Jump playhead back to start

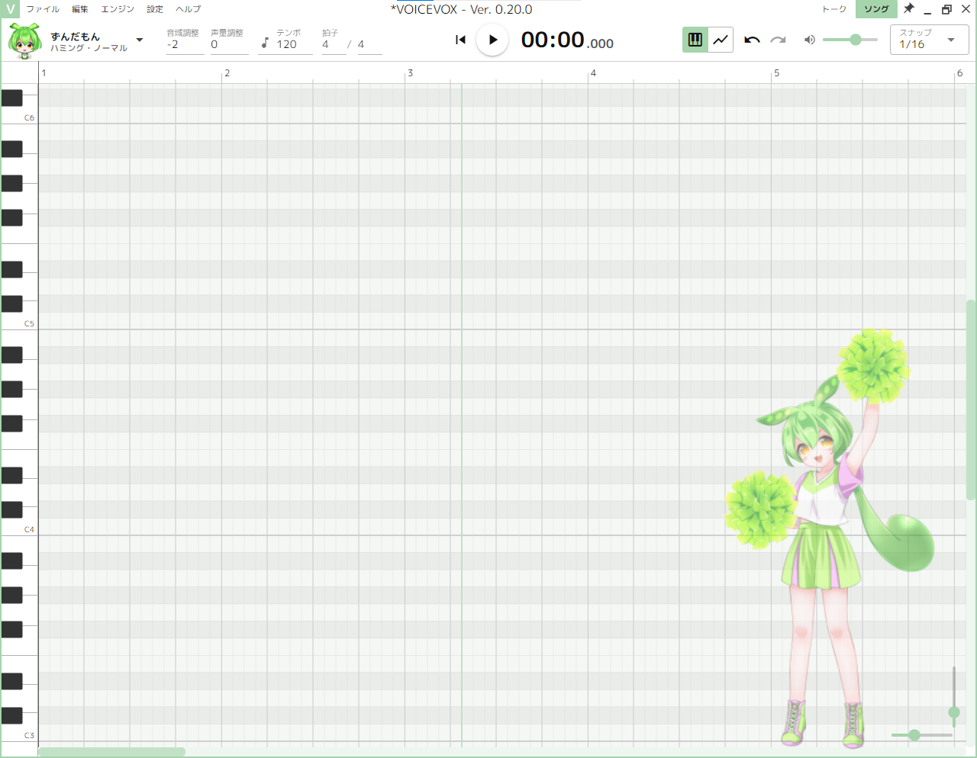[x=460, y=40]
